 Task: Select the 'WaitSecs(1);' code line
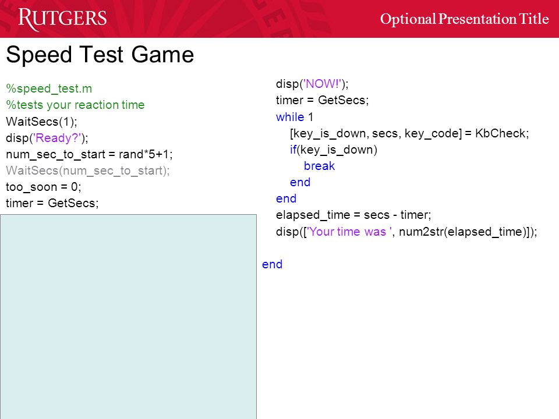pyautogui.click(x=41, y=122)
